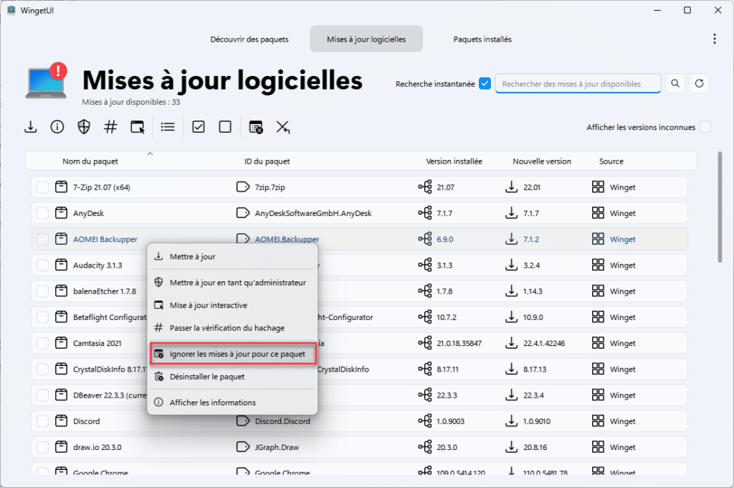734x488 pixels.
Task: Click the download icon beside 1.14.3
Action: click(511, 291)
